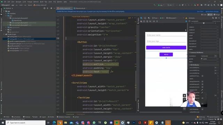
Task: Open the Run menu
Action: pos(46,2)
